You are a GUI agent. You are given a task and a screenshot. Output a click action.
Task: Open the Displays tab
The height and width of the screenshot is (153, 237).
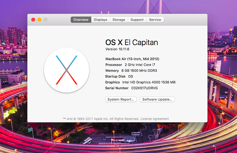pyautogui.click(x=100, y=20)
